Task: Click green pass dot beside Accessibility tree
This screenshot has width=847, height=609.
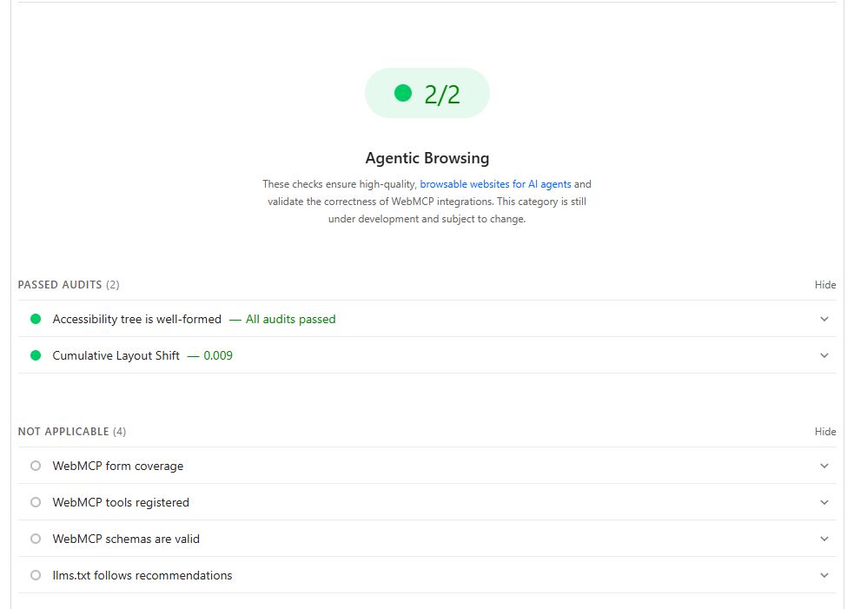Action: pyautogui.click(x=36, y=319)
